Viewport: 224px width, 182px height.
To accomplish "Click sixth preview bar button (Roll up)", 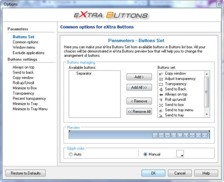I will (x=186, y=135).
